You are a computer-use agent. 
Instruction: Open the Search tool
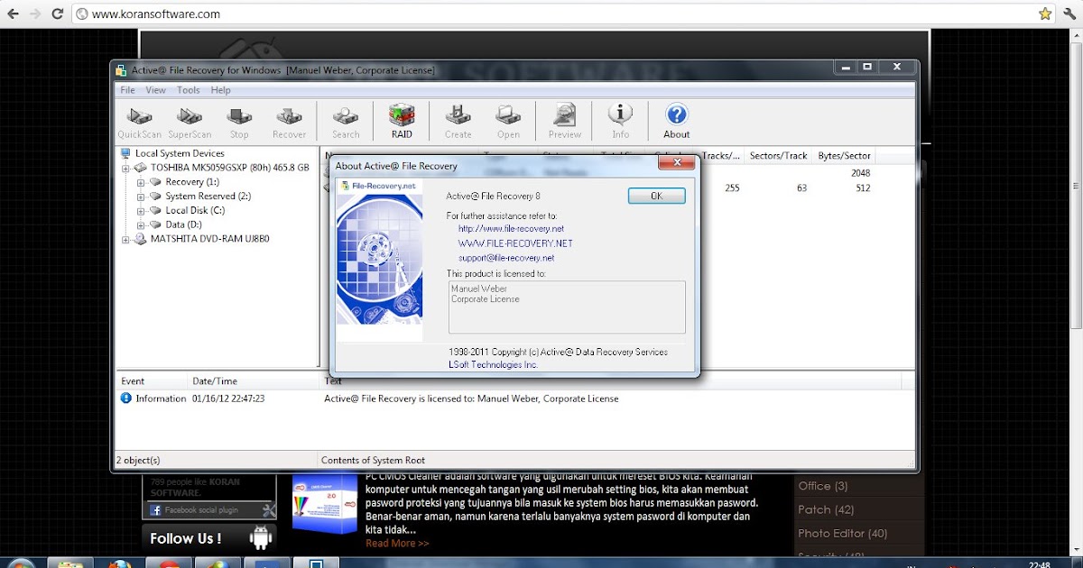[346, 123]
